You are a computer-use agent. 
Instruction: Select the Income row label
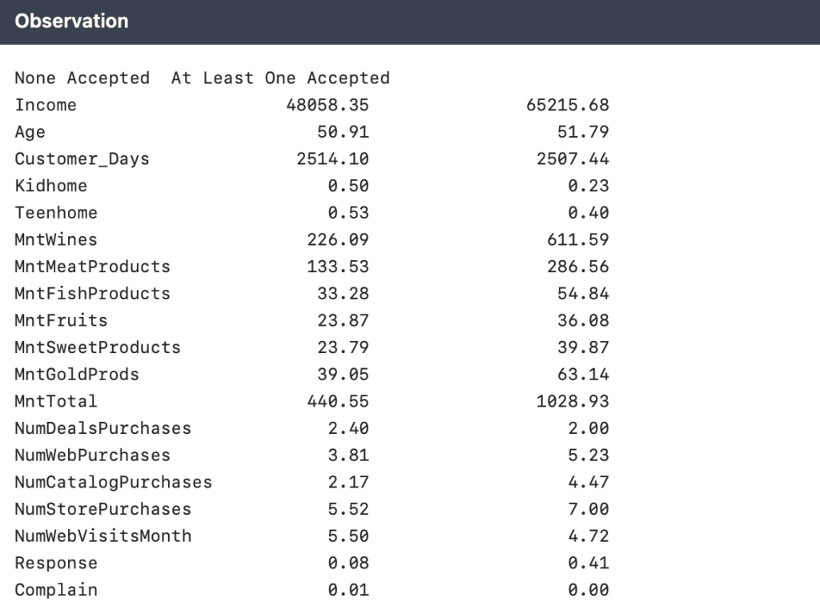click(x=46, y=105)
